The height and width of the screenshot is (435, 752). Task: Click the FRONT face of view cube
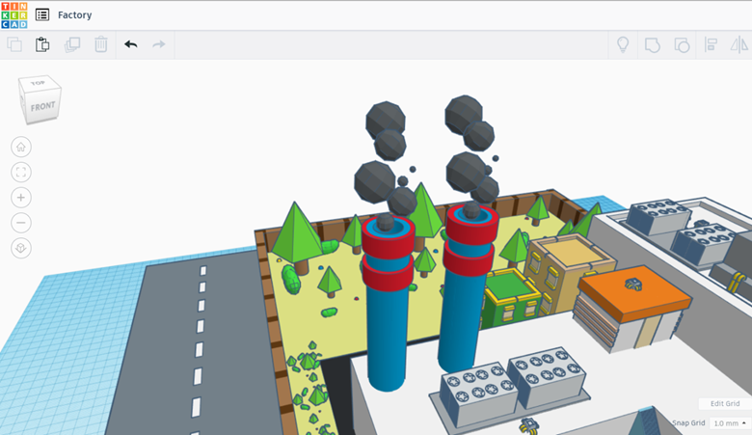pyautogui.click(x=42, y=106)
